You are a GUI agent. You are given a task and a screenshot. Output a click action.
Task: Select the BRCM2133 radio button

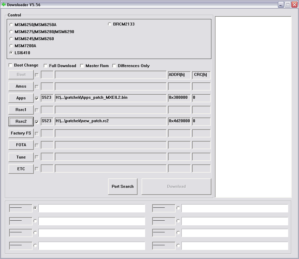point(110,24)
